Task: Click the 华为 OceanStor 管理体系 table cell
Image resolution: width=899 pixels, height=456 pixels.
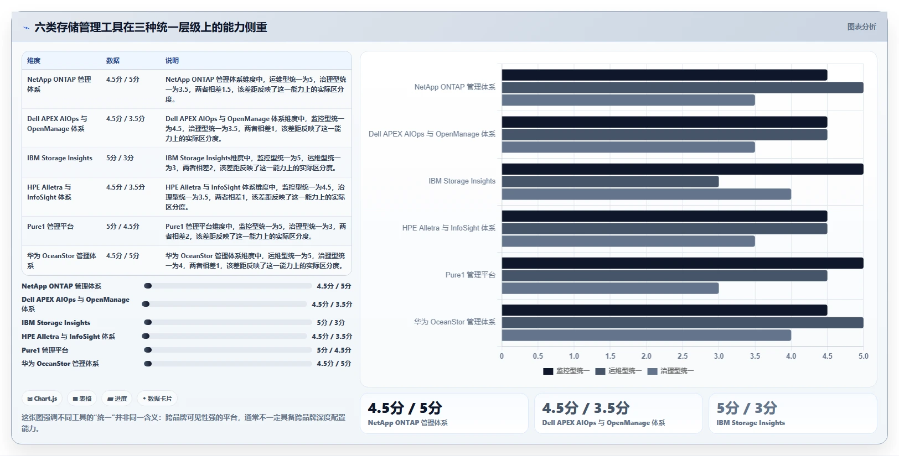Action: tap(61, 261)
